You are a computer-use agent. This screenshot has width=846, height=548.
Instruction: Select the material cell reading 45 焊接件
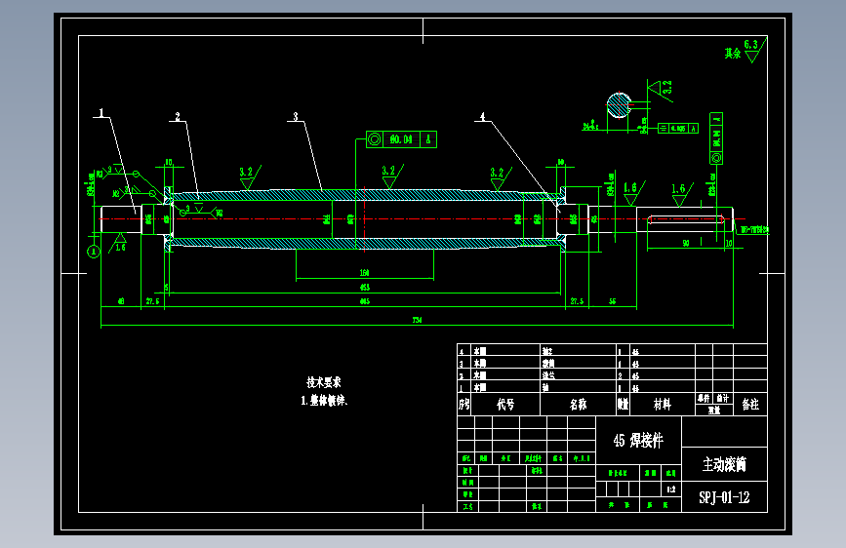coord(638,440)
